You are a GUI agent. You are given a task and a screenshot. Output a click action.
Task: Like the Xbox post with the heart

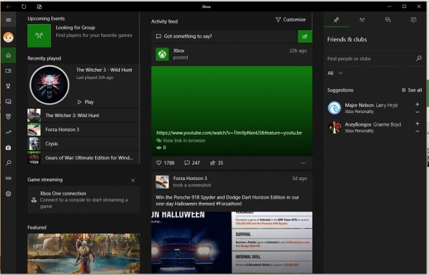[160, 163]
